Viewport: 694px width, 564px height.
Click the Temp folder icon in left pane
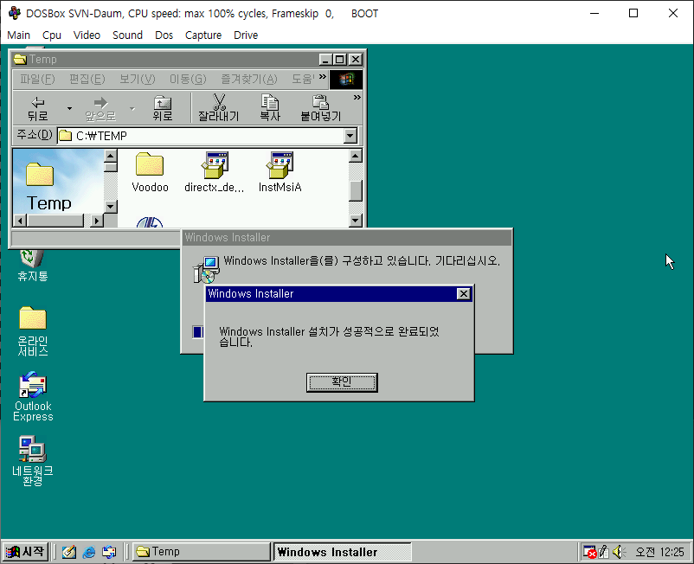40,174
